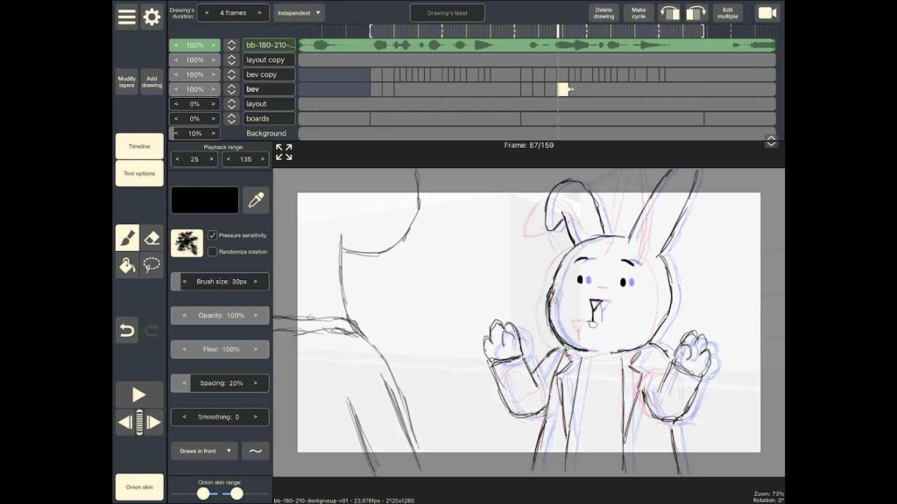Screen dimensions: 897x504
Task: Click the Undo arrow icon
Action: (127, 330)
